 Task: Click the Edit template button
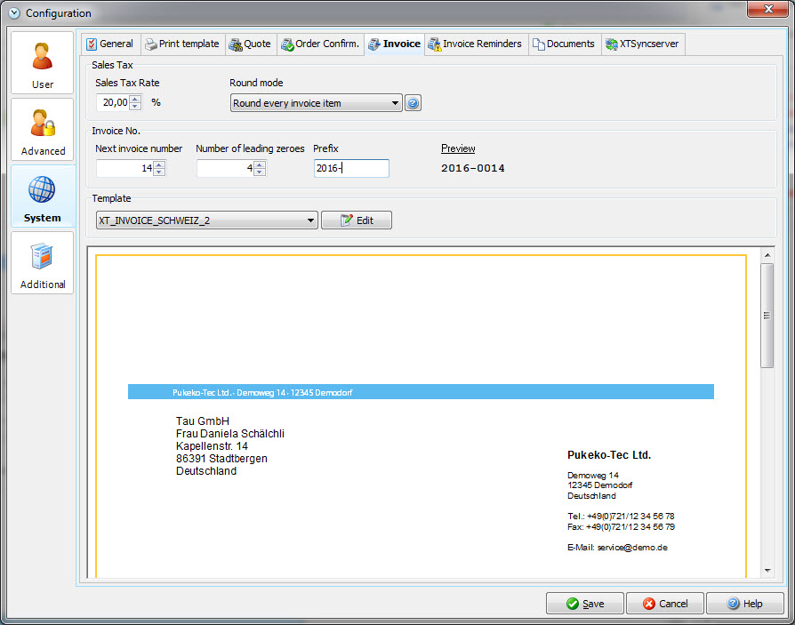[356, 220]
